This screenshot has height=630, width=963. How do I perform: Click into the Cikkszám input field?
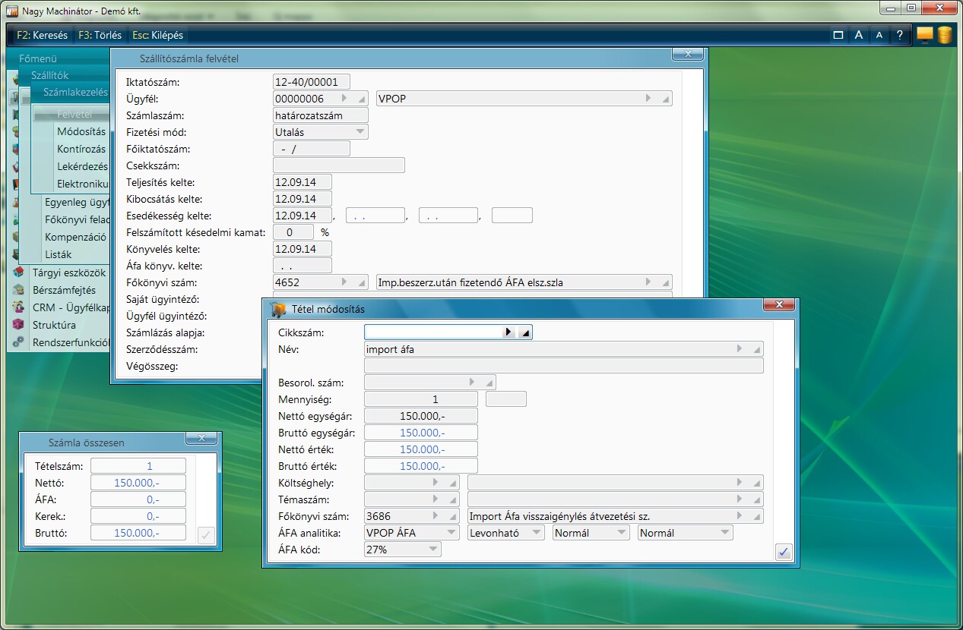[433, 332]
